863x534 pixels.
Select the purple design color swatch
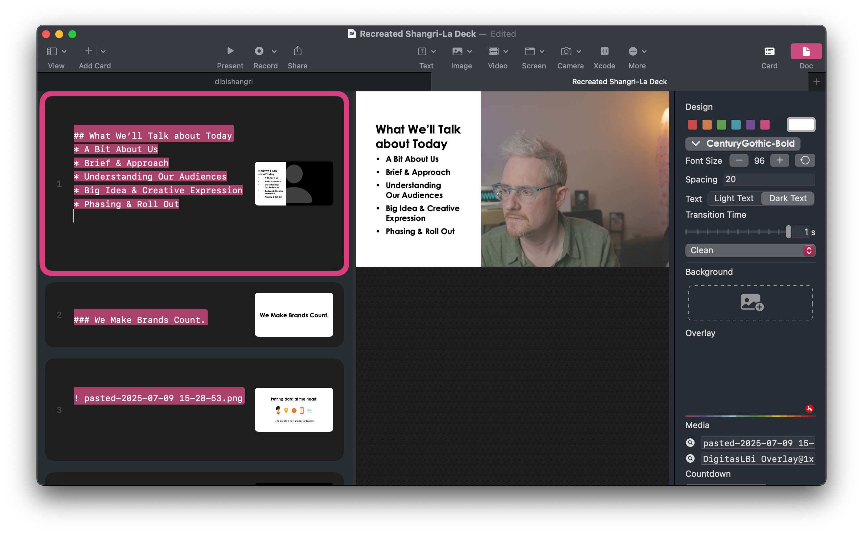pos(750,125)
